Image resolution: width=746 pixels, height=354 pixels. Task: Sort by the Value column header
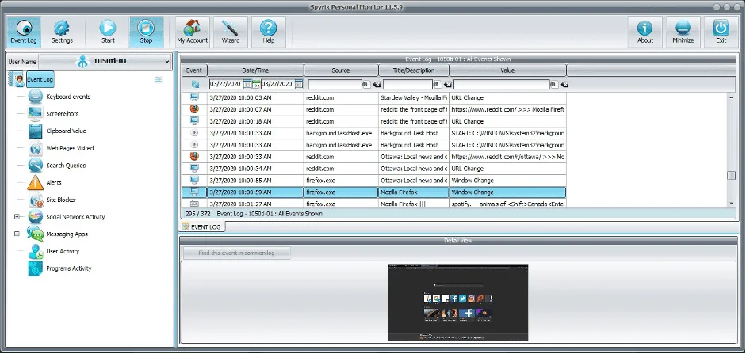[507, 70]
